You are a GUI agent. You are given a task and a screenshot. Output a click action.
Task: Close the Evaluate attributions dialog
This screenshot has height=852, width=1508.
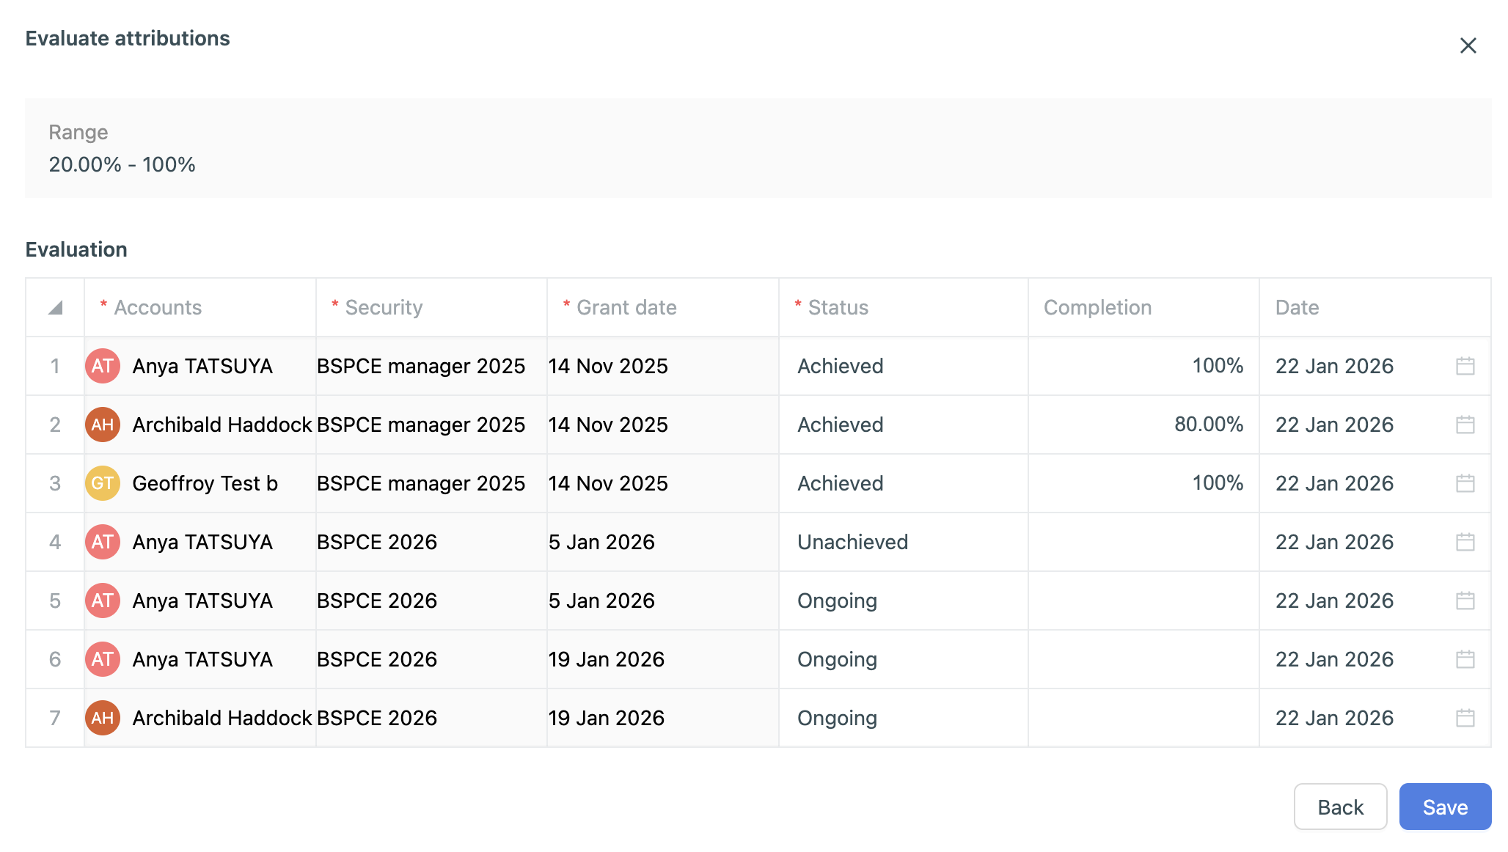tap(1468, 45)
